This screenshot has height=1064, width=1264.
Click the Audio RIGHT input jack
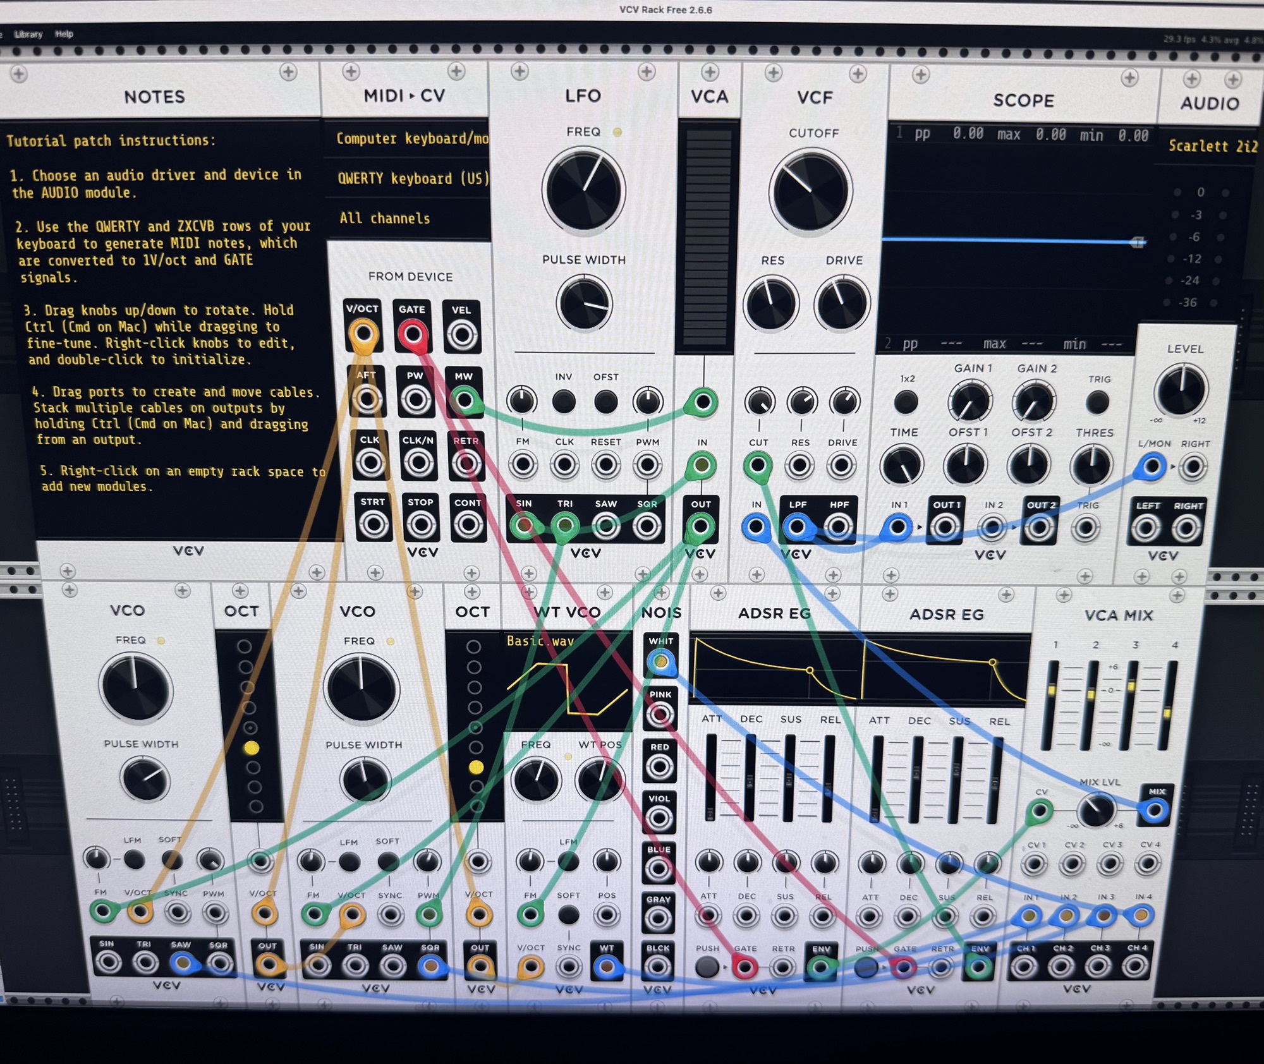pos(1193,468)
